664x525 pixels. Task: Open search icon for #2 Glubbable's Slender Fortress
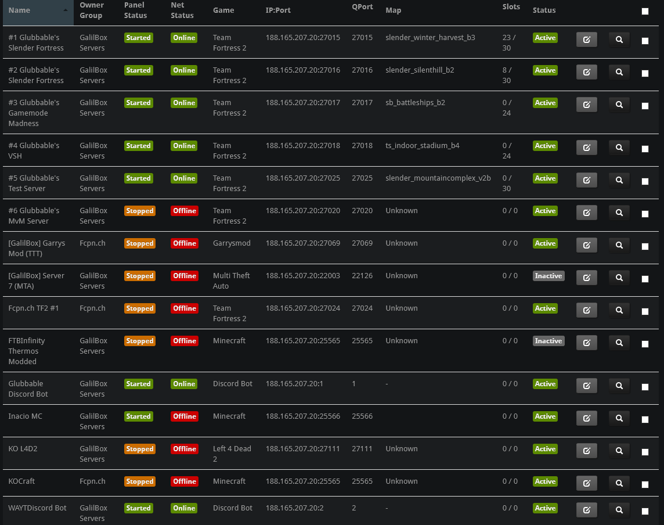[619, 72]
